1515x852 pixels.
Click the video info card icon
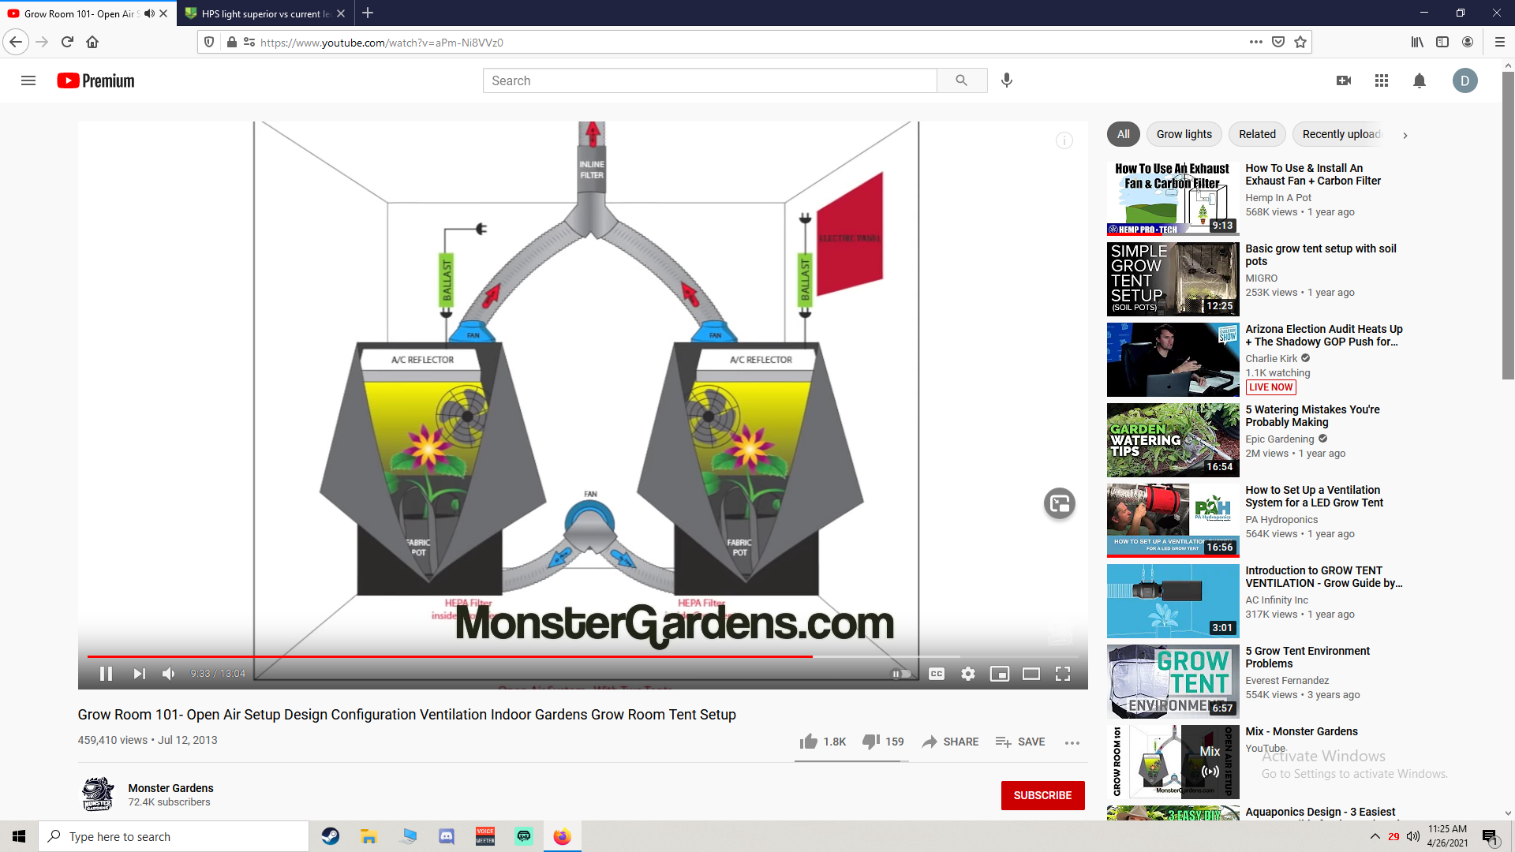coord(1064,140)
